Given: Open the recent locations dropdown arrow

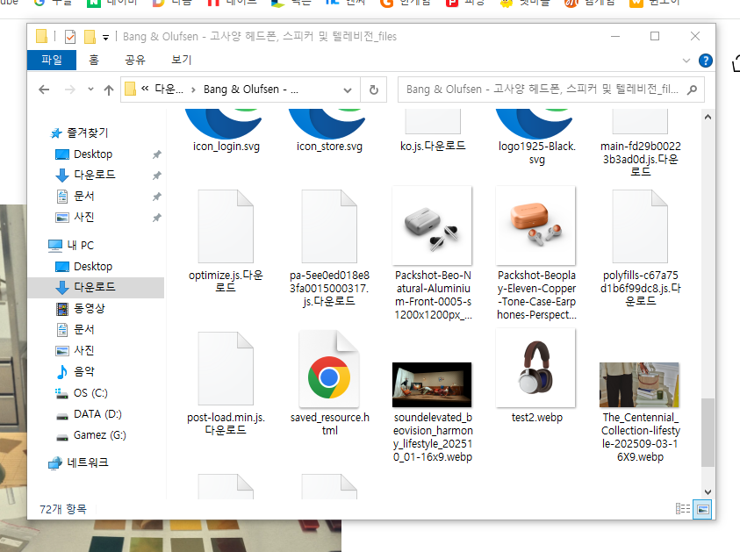Looking at the screenshot, I should point(90,90).
